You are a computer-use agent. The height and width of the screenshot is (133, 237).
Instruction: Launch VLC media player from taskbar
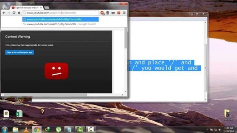point(26,130)
